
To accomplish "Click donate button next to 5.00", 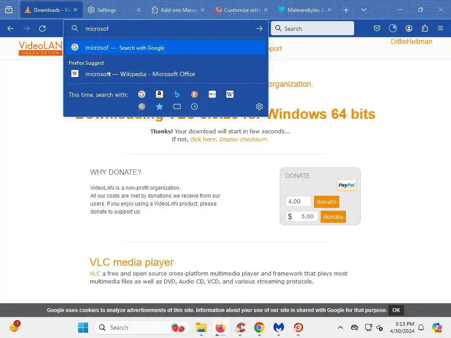I will [x=333, y=217].
